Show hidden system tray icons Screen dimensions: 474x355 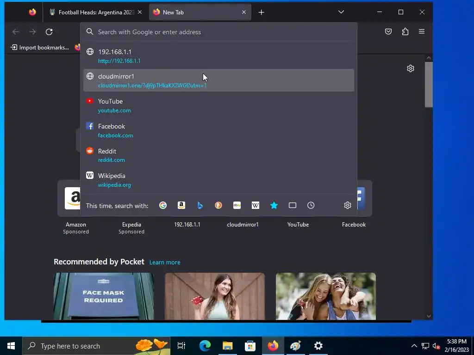click(x=414, y=346)
